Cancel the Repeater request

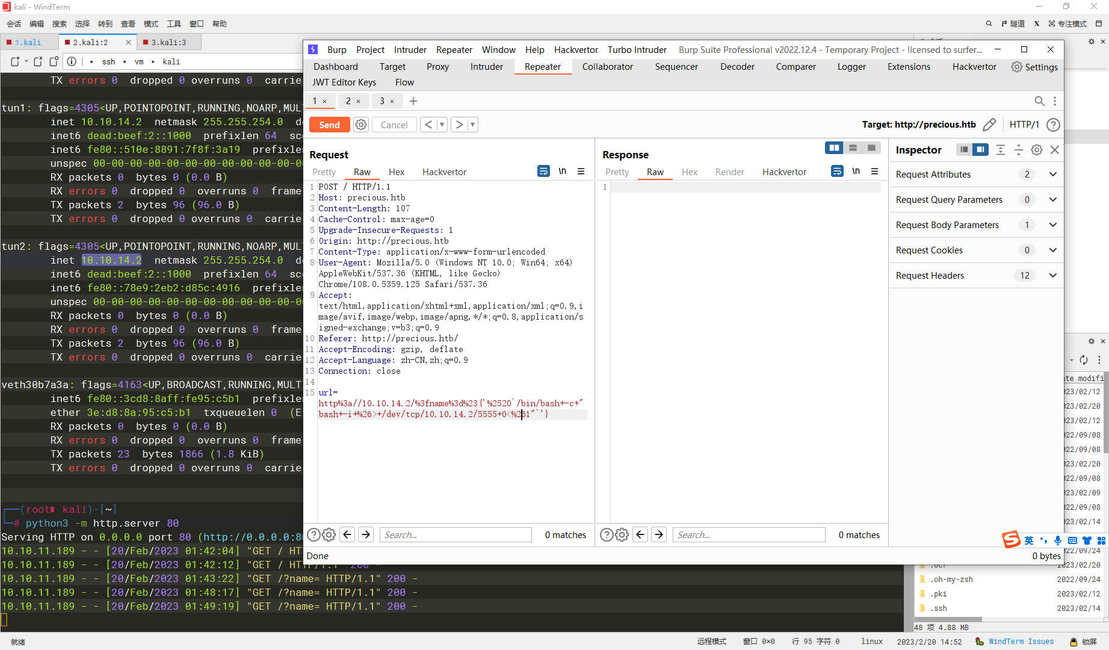point(394,125)
